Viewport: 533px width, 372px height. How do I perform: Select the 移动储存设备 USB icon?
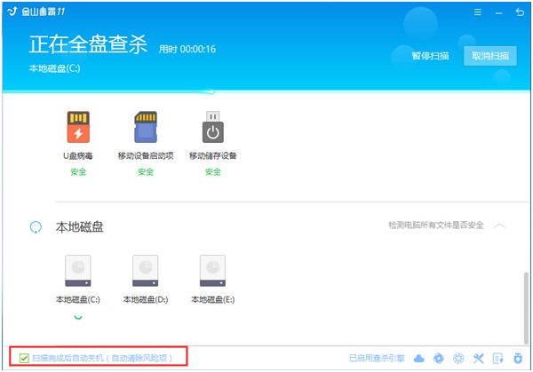[213, 127]
